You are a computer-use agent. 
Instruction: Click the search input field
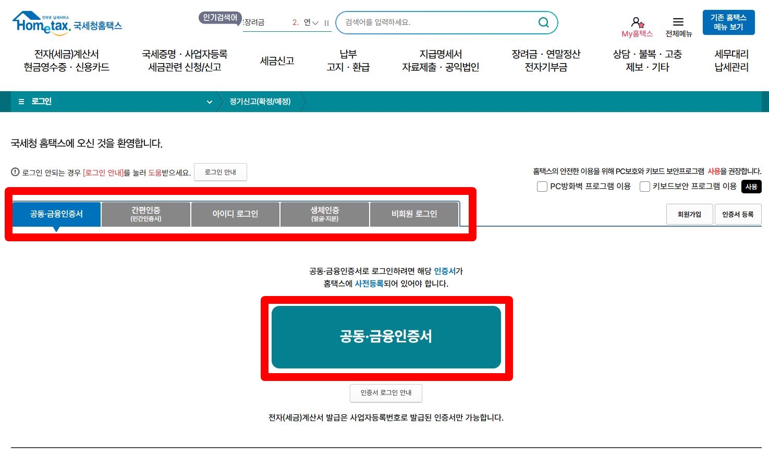pos(443,22)
